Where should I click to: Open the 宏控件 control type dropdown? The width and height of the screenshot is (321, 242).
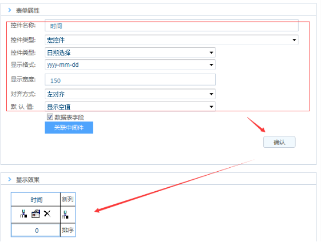172,40
